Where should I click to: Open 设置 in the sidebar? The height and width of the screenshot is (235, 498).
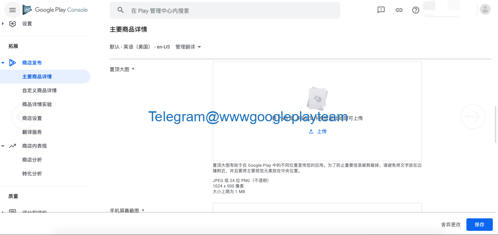[x=27, y=24]
